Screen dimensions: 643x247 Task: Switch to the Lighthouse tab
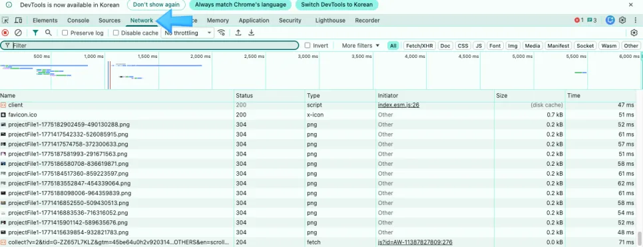(x=330, y=20)
